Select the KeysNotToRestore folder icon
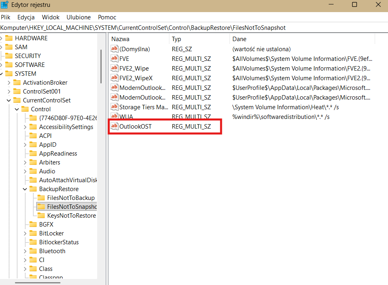 click(x=41, y=216)
